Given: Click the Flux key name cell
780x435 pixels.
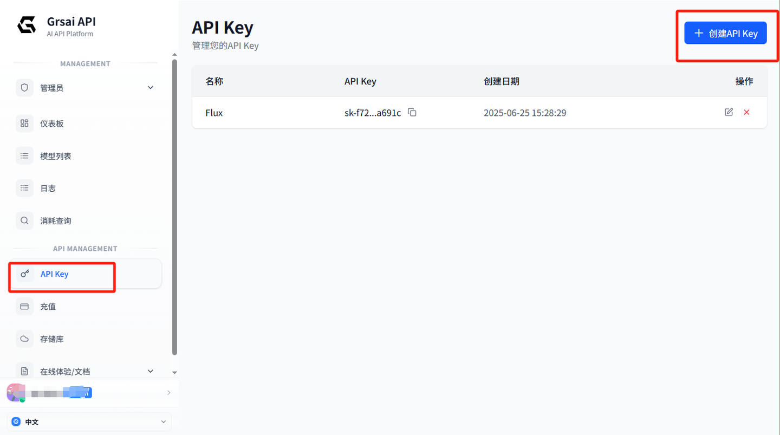Looking at the screenshot, I should (x=214, y=113).
